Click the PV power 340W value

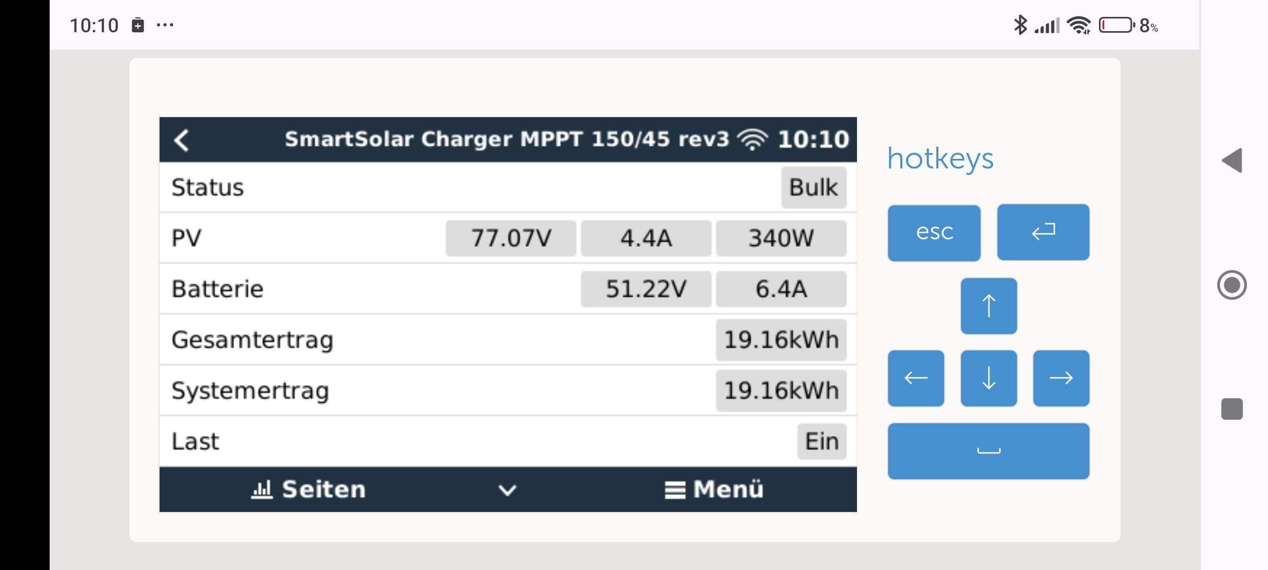(x=781, y=238)
